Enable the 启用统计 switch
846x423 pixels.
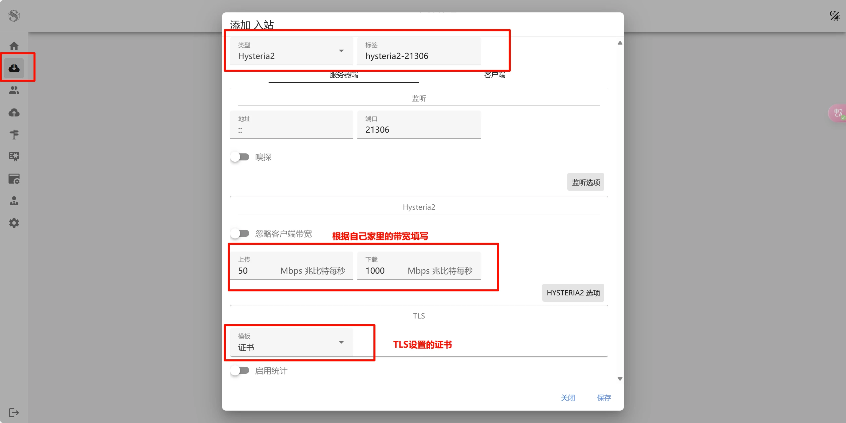240,370
